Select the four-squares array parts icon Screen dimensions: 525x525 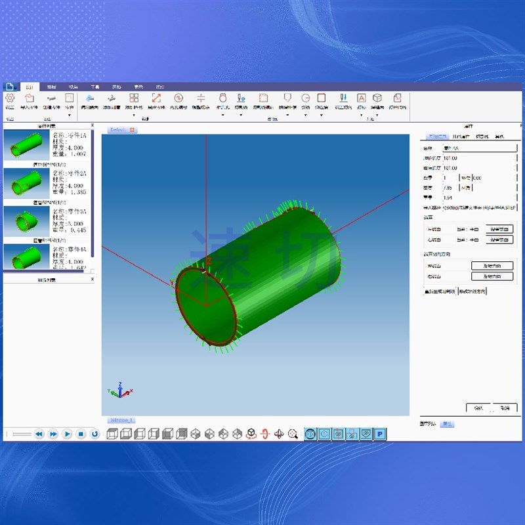[x=134, y=98]
